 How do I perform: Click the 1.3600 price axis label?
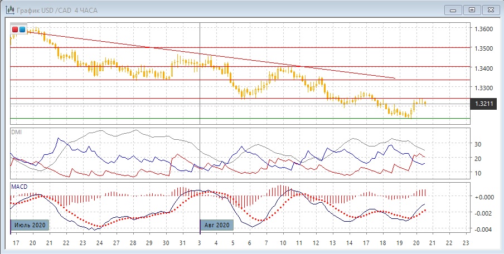point(483,29)
